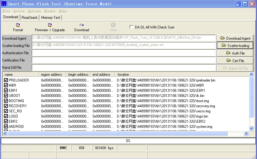Switch to the Read back tab
The image size is (257, 159).
pos(29,18)
